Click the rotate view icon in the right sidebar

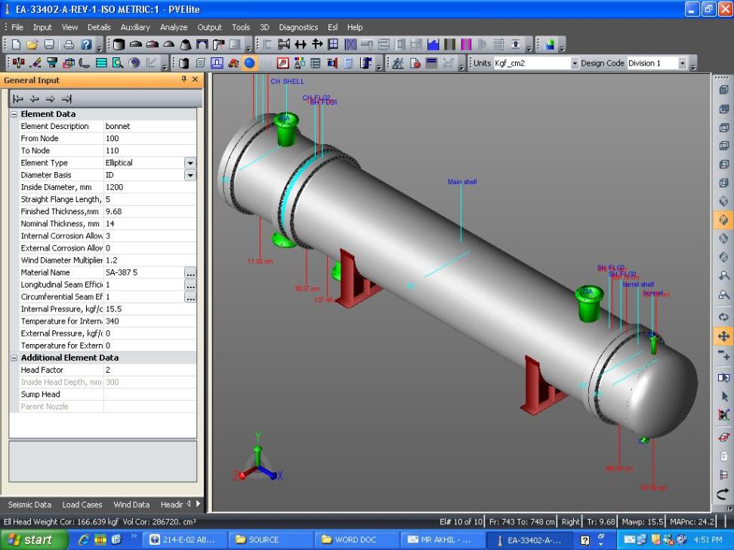pyautogui.click(x=722, y=318)
